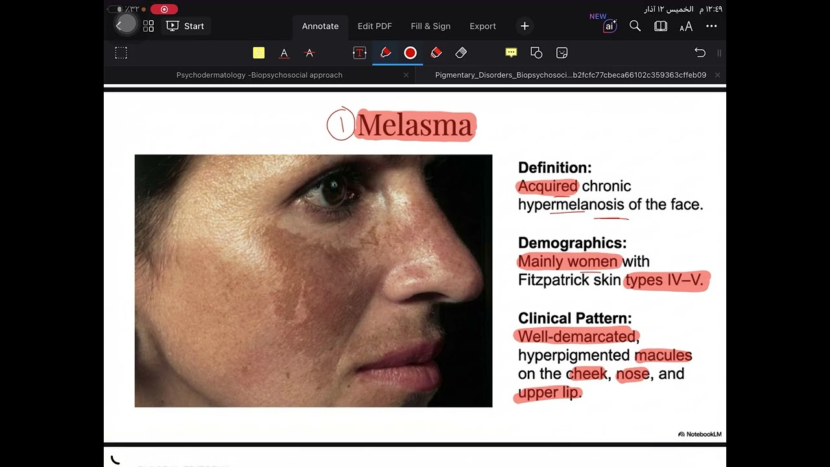Open the thumbnails grid view
Screen dimensions: 830x467
click(x=148, y=26)
